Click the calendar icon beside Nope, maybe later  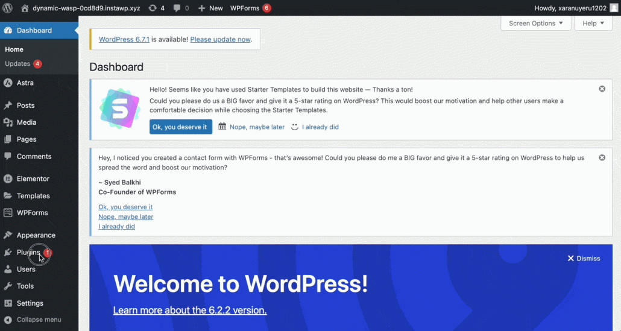pyautogui.click(x=222, y=126)
